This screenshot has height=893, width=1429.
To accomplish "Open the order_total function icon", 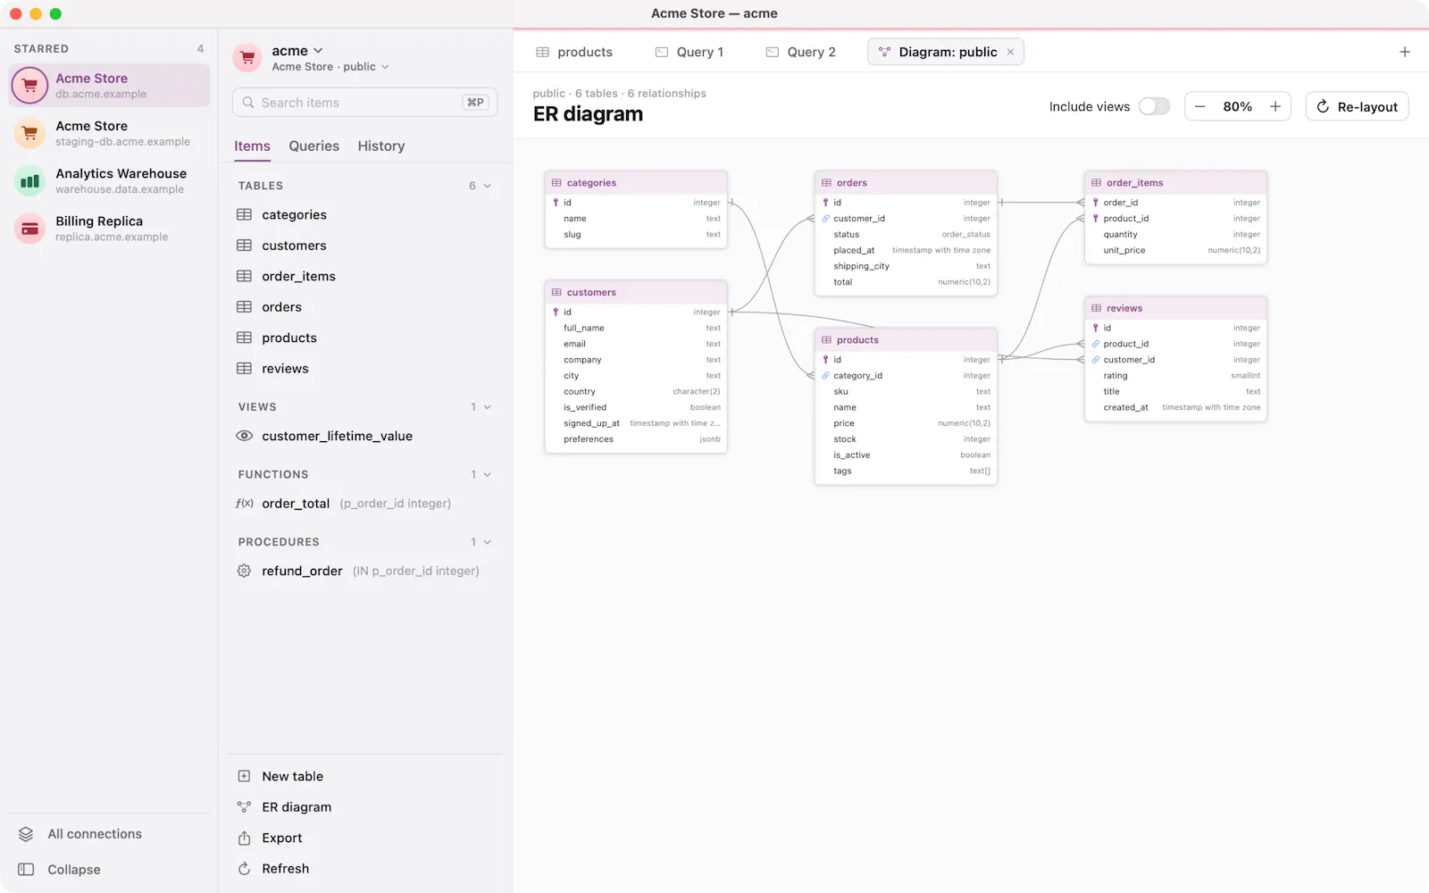I will pos(245,504).
